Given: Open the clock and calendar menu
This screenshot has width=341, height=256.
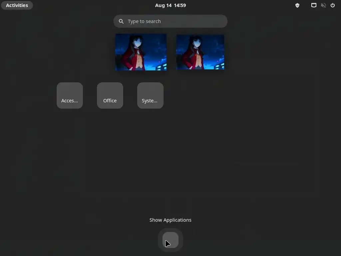Looking at the screenshot, I should (x=170, y=5).
